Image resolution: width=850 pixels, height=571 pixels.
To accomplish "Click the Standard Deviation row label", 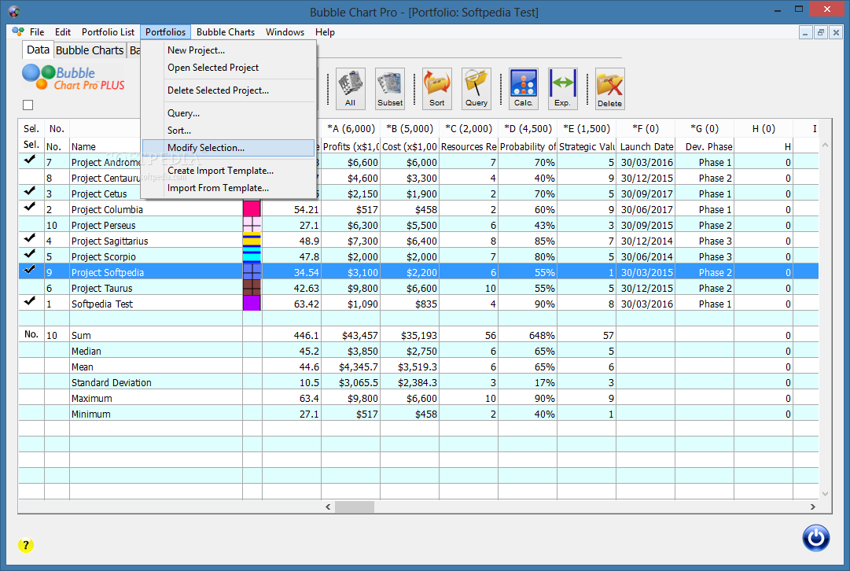I will click(111, 382).
